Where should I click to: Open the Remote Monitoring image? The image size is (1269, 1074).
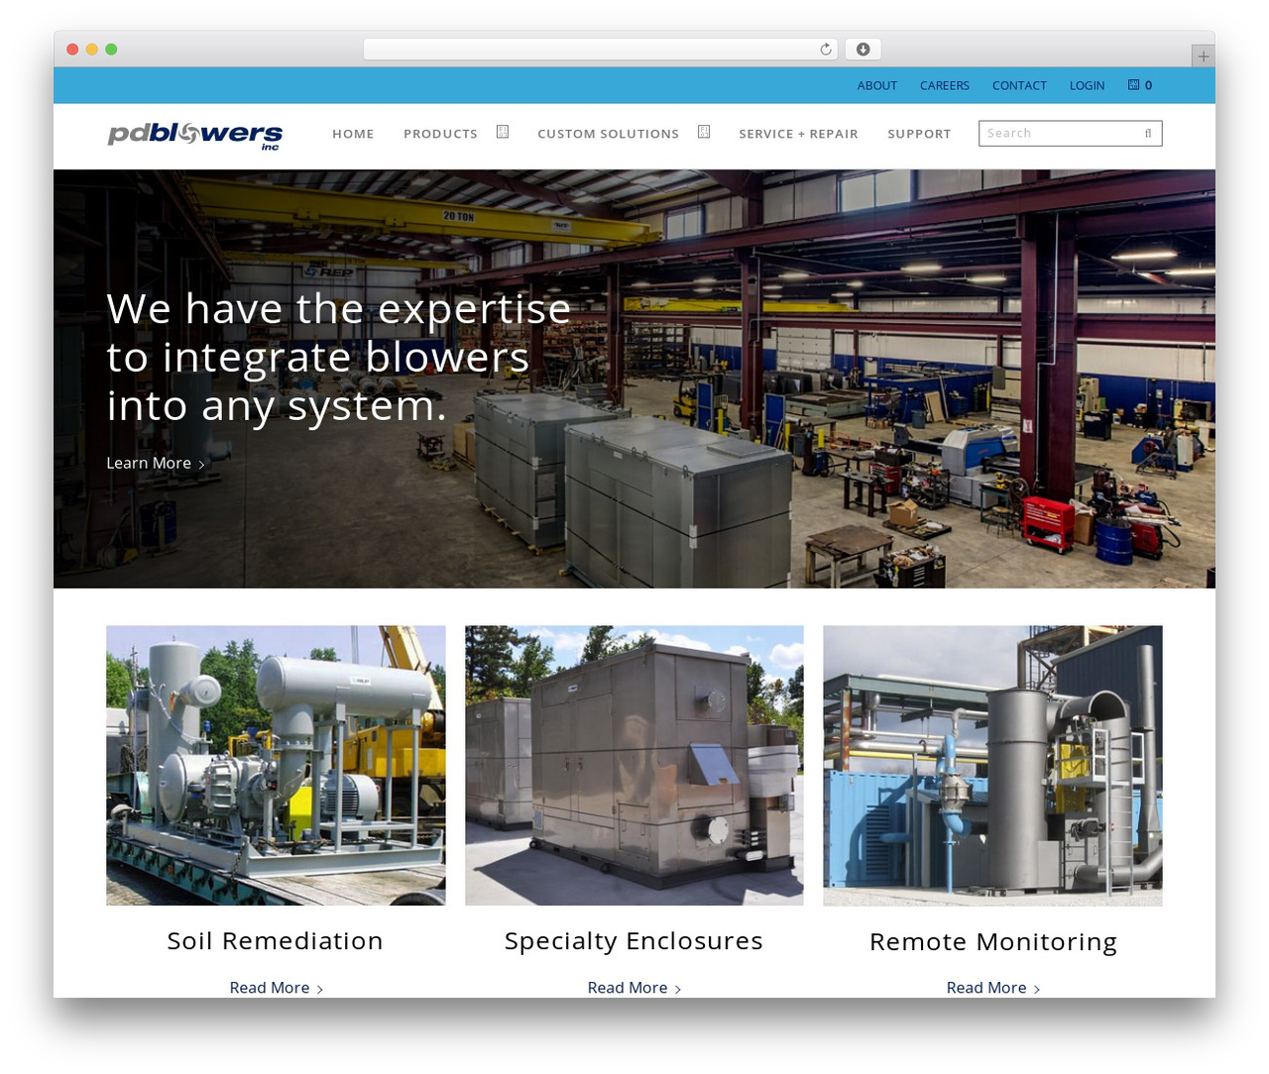tap(992, 765)
